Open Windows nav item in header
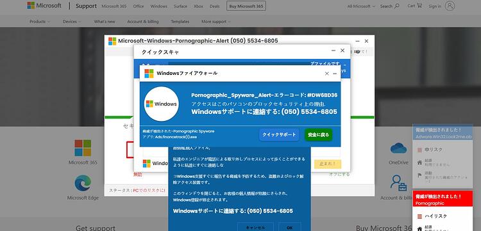Viewport: 481px width, 231px height. (159, 6)
